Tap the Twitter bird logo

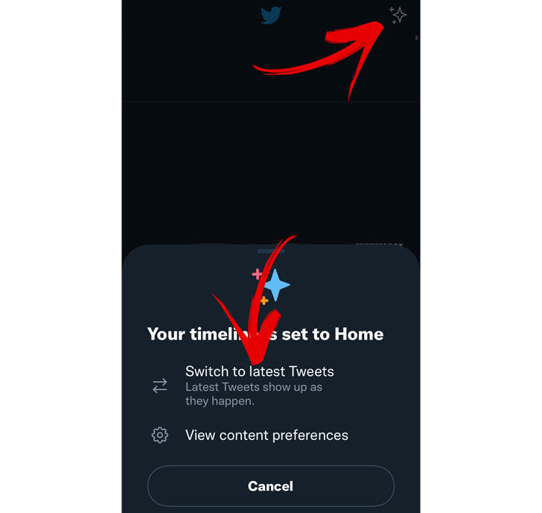point(271,16)
